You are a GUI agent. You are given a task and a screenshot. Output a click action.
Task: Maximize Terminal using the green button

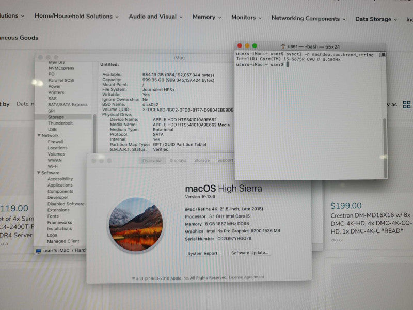click(x=255, y=45)
